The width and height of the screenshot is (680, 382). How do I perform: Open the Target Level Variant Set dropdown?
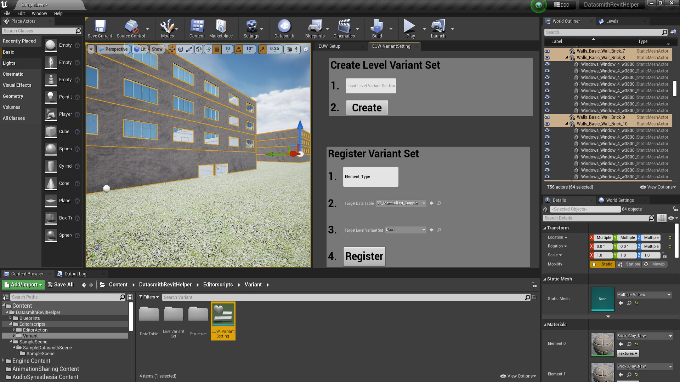tap(406, 230)
